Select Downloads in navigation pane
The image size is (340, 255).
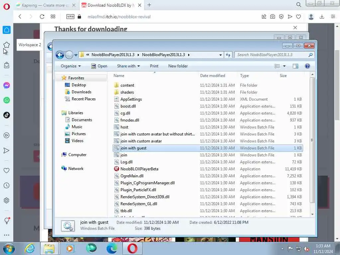point(78,92)
